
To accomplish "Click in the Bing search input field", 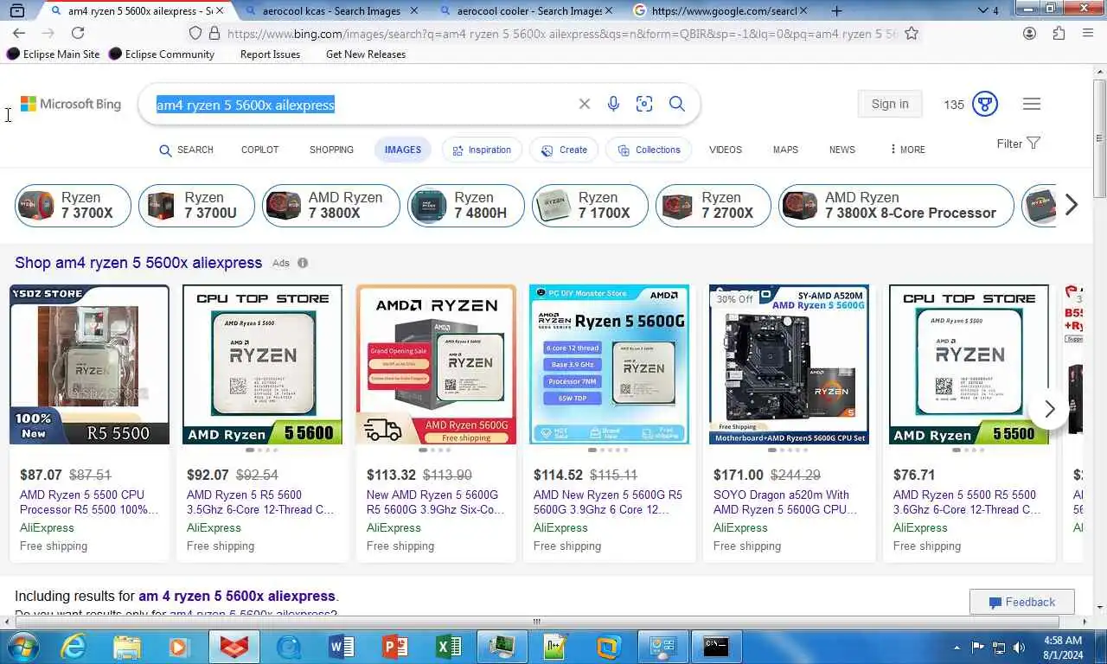I will click(363, 105).
